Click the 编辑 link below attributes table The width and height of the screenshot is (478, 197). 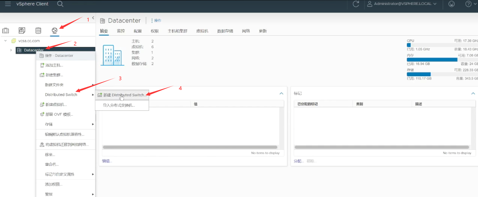[x=107, y=161]
